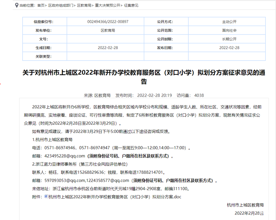Screen dimensions: 276x220
Task: Click the 公开时限 label cell
Action: [x=166, y=39]
